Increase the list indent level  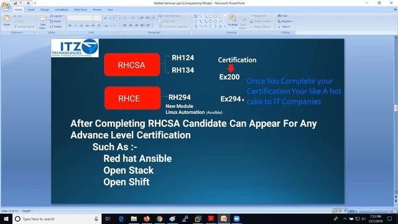click(x=147, y=18)
